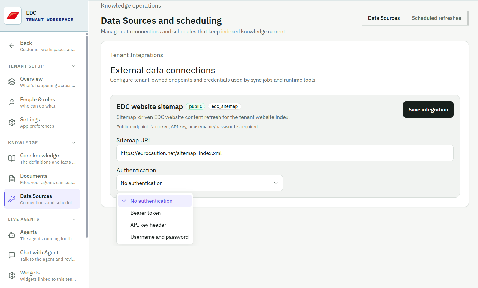Select No authentication option
This screenshot has width=478, height=288.
click(155, 201)
